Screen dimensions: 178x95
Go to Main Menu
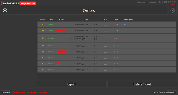click(x=171, y=92)
